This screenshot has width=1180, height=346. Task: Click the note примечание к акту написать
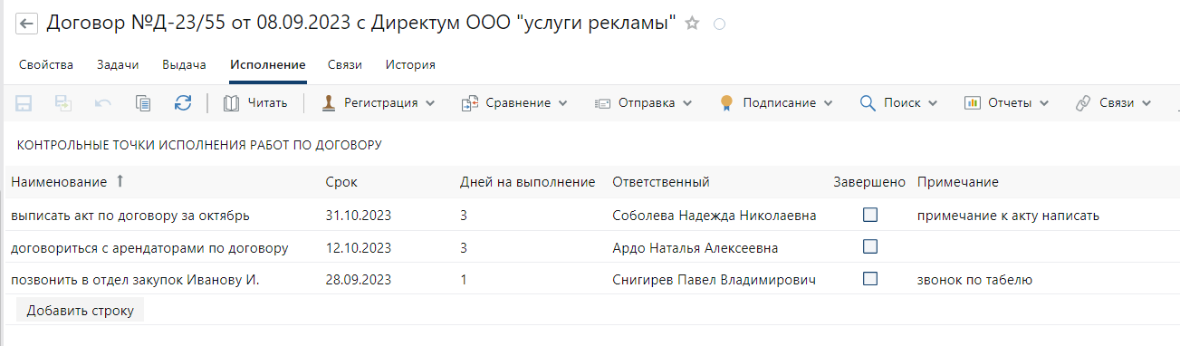click(x=1008, y=216)
